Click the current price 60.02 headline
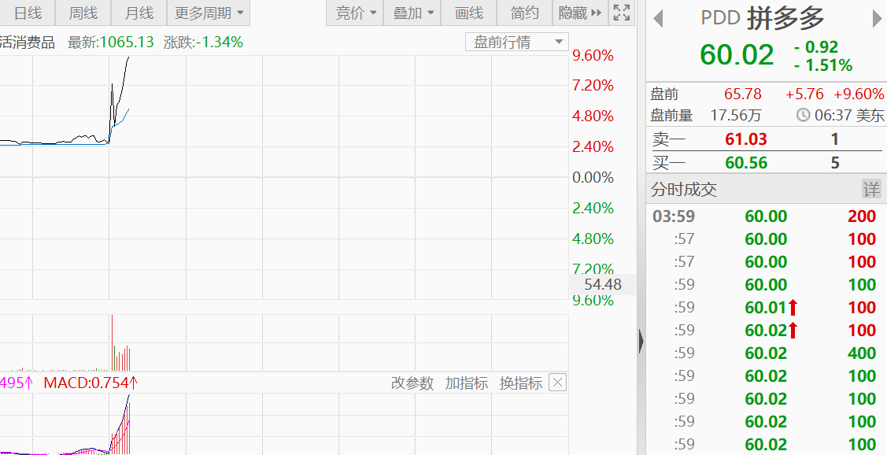Screen dimensions: 887x455 click(737, 55)
